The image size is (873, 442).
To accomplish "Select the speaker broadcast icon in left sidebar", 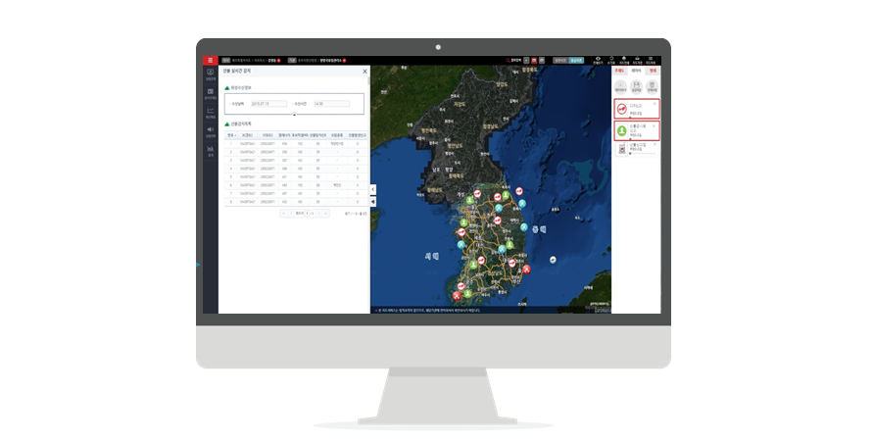I will coord(211,131).
